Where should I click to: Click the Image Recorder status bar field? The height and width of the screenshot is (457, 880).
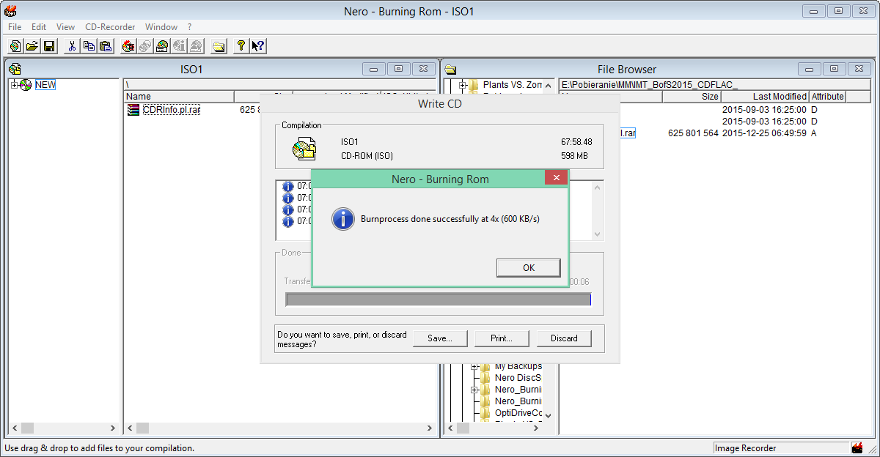[780, 448]
